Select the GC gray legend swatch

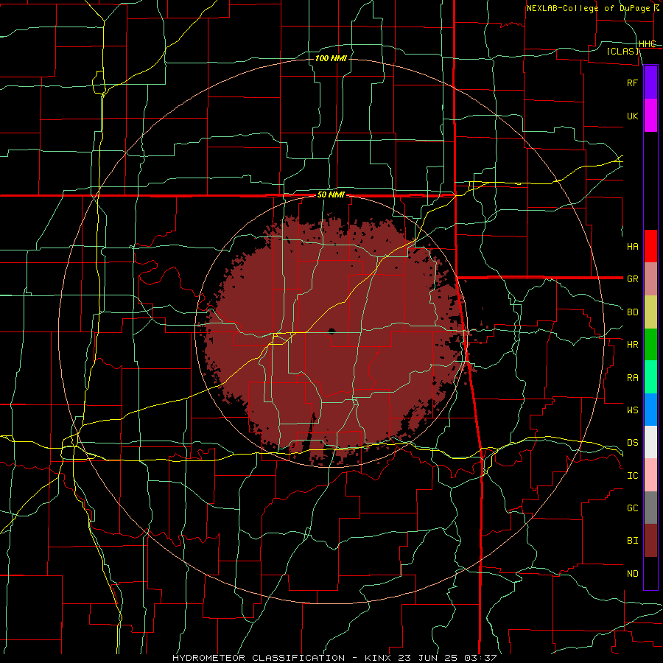pos(650,508)
